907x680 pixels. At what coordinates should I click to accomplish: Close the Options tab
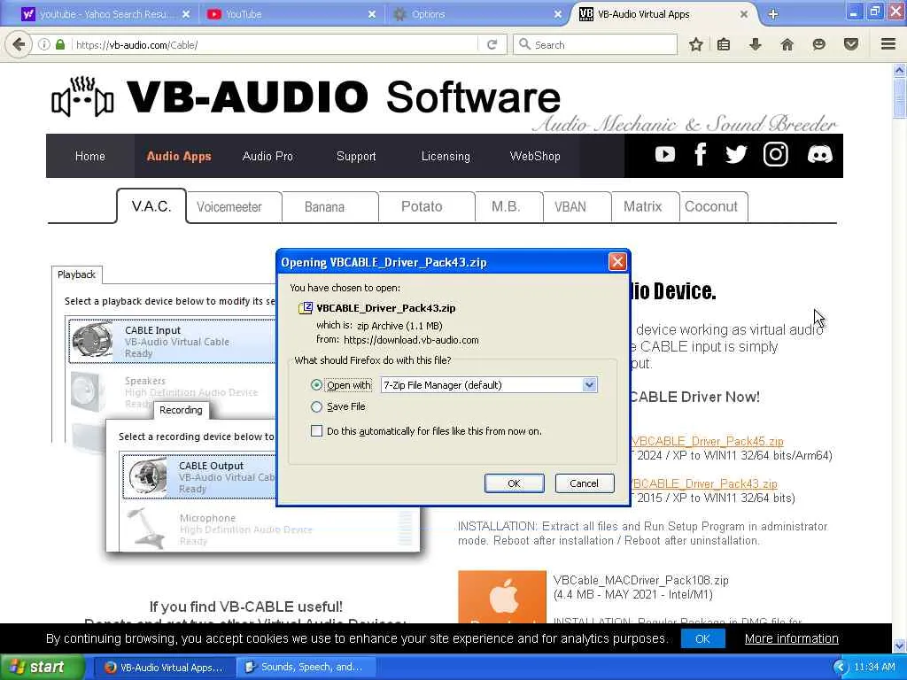pyautogui.click(x=558, y=14)
